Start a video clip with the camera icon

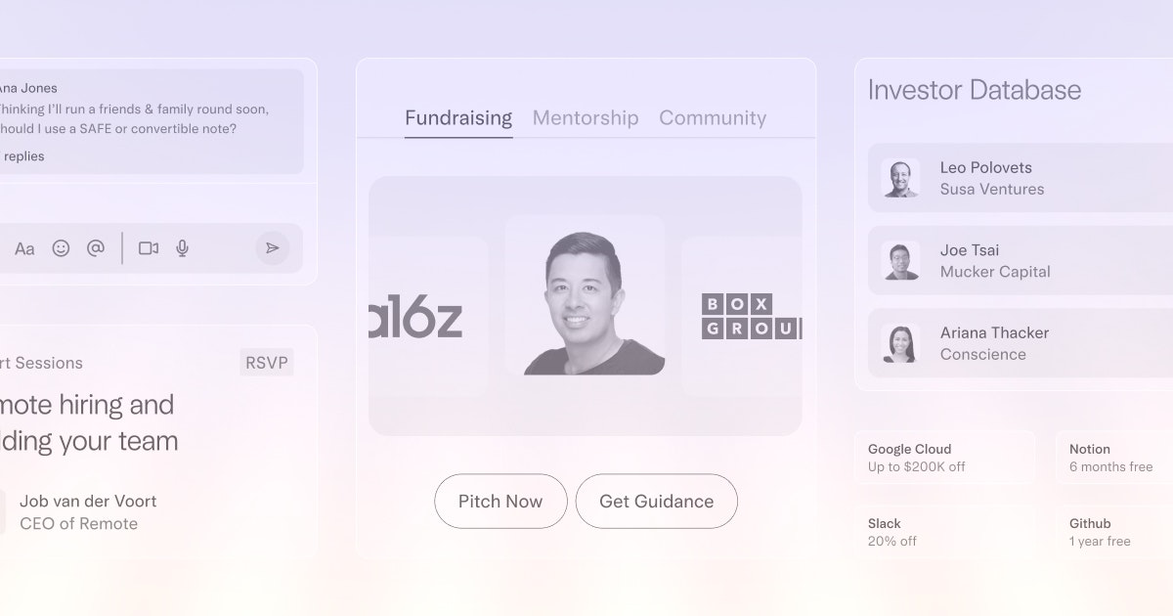click(x=148, y=248)
